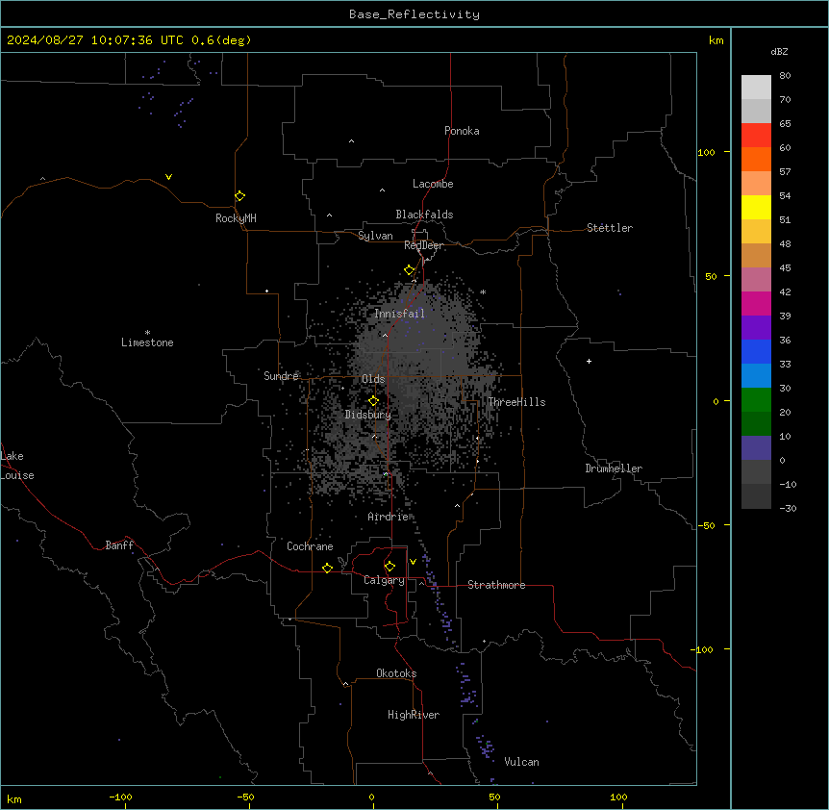This screenshot has height=810, width=829.
Task: Click the yellow radar marker near Olds
Action: pyautogui.click(x=373, y=401)
